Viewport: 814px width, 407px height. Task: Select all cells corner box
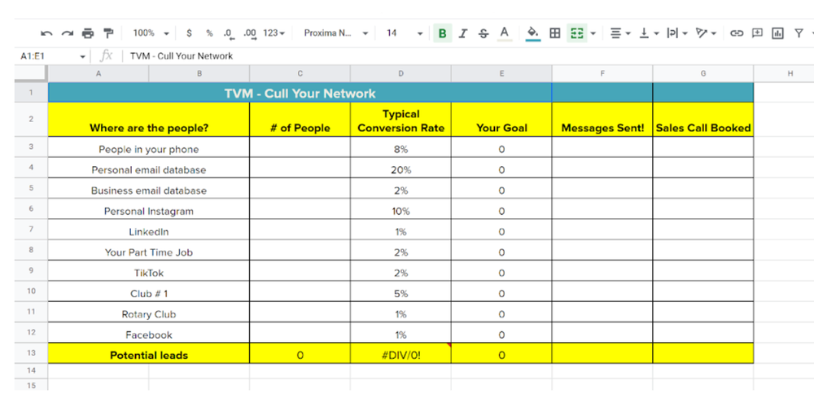[x=31, y=74]
